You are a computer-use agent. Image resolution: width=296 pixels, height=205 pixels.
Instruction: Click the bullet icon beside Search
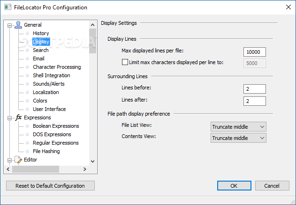(x=27, y=50)
